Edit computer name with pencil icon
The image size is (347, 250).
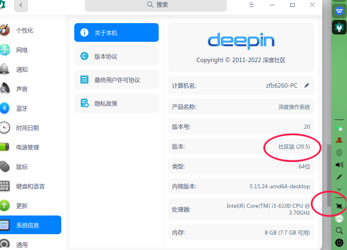(x=306, y=85)
